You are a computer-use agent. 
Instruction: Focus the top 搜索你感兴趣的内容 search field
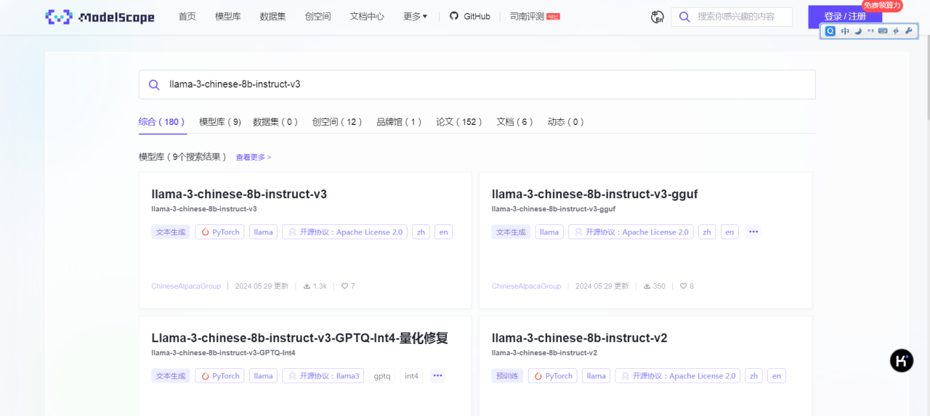(x=732, y=17)
